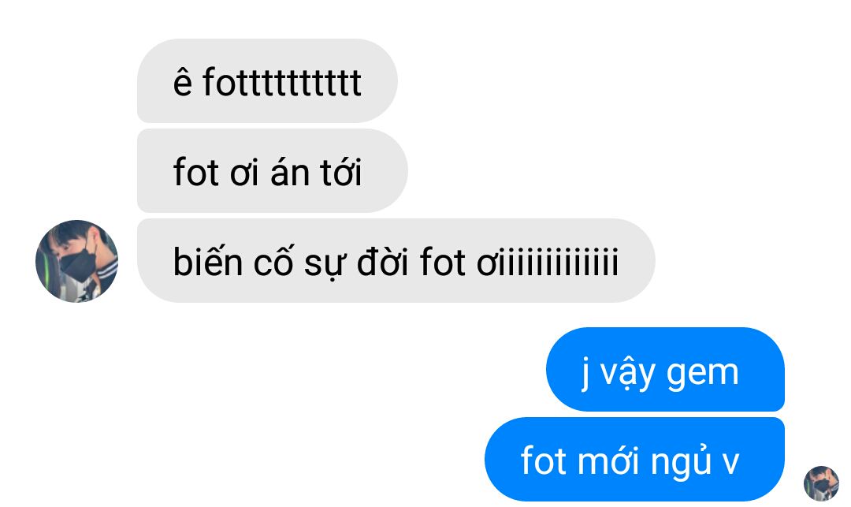Open the contact photo beside third message
This screenshot has width=851, height=507.
[76, 261]
